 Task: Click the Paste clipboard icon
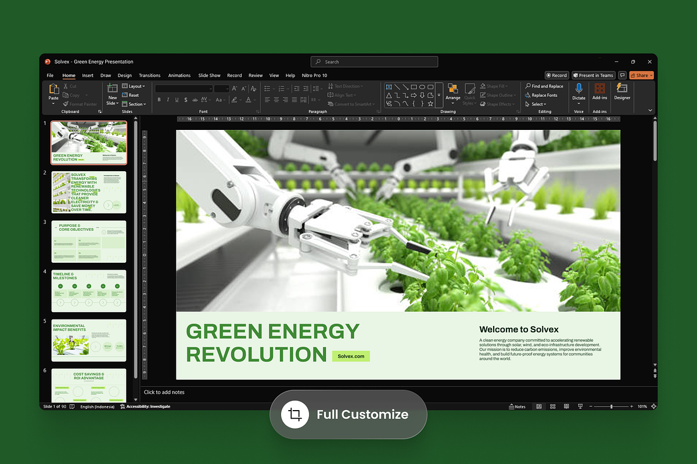coord(53,89)
